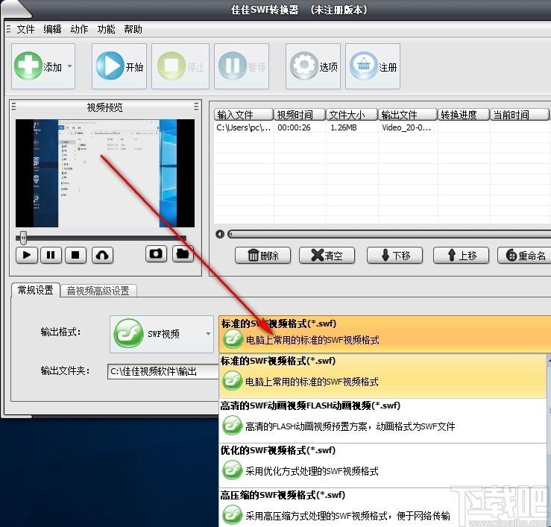Expand the 添加 button dropdown arrow
This screenshot has height=527, width=551.
click(69, 66)
